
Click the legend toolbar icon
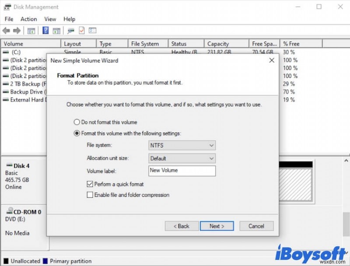(92, 30)
